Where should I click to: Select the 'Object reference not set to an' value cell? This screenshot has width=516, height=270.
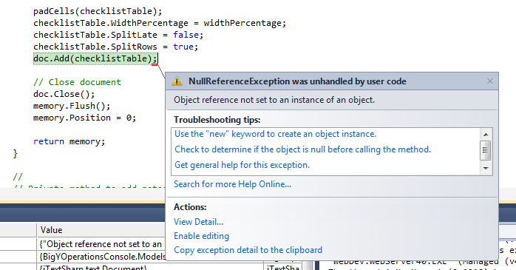pos(101,244)
